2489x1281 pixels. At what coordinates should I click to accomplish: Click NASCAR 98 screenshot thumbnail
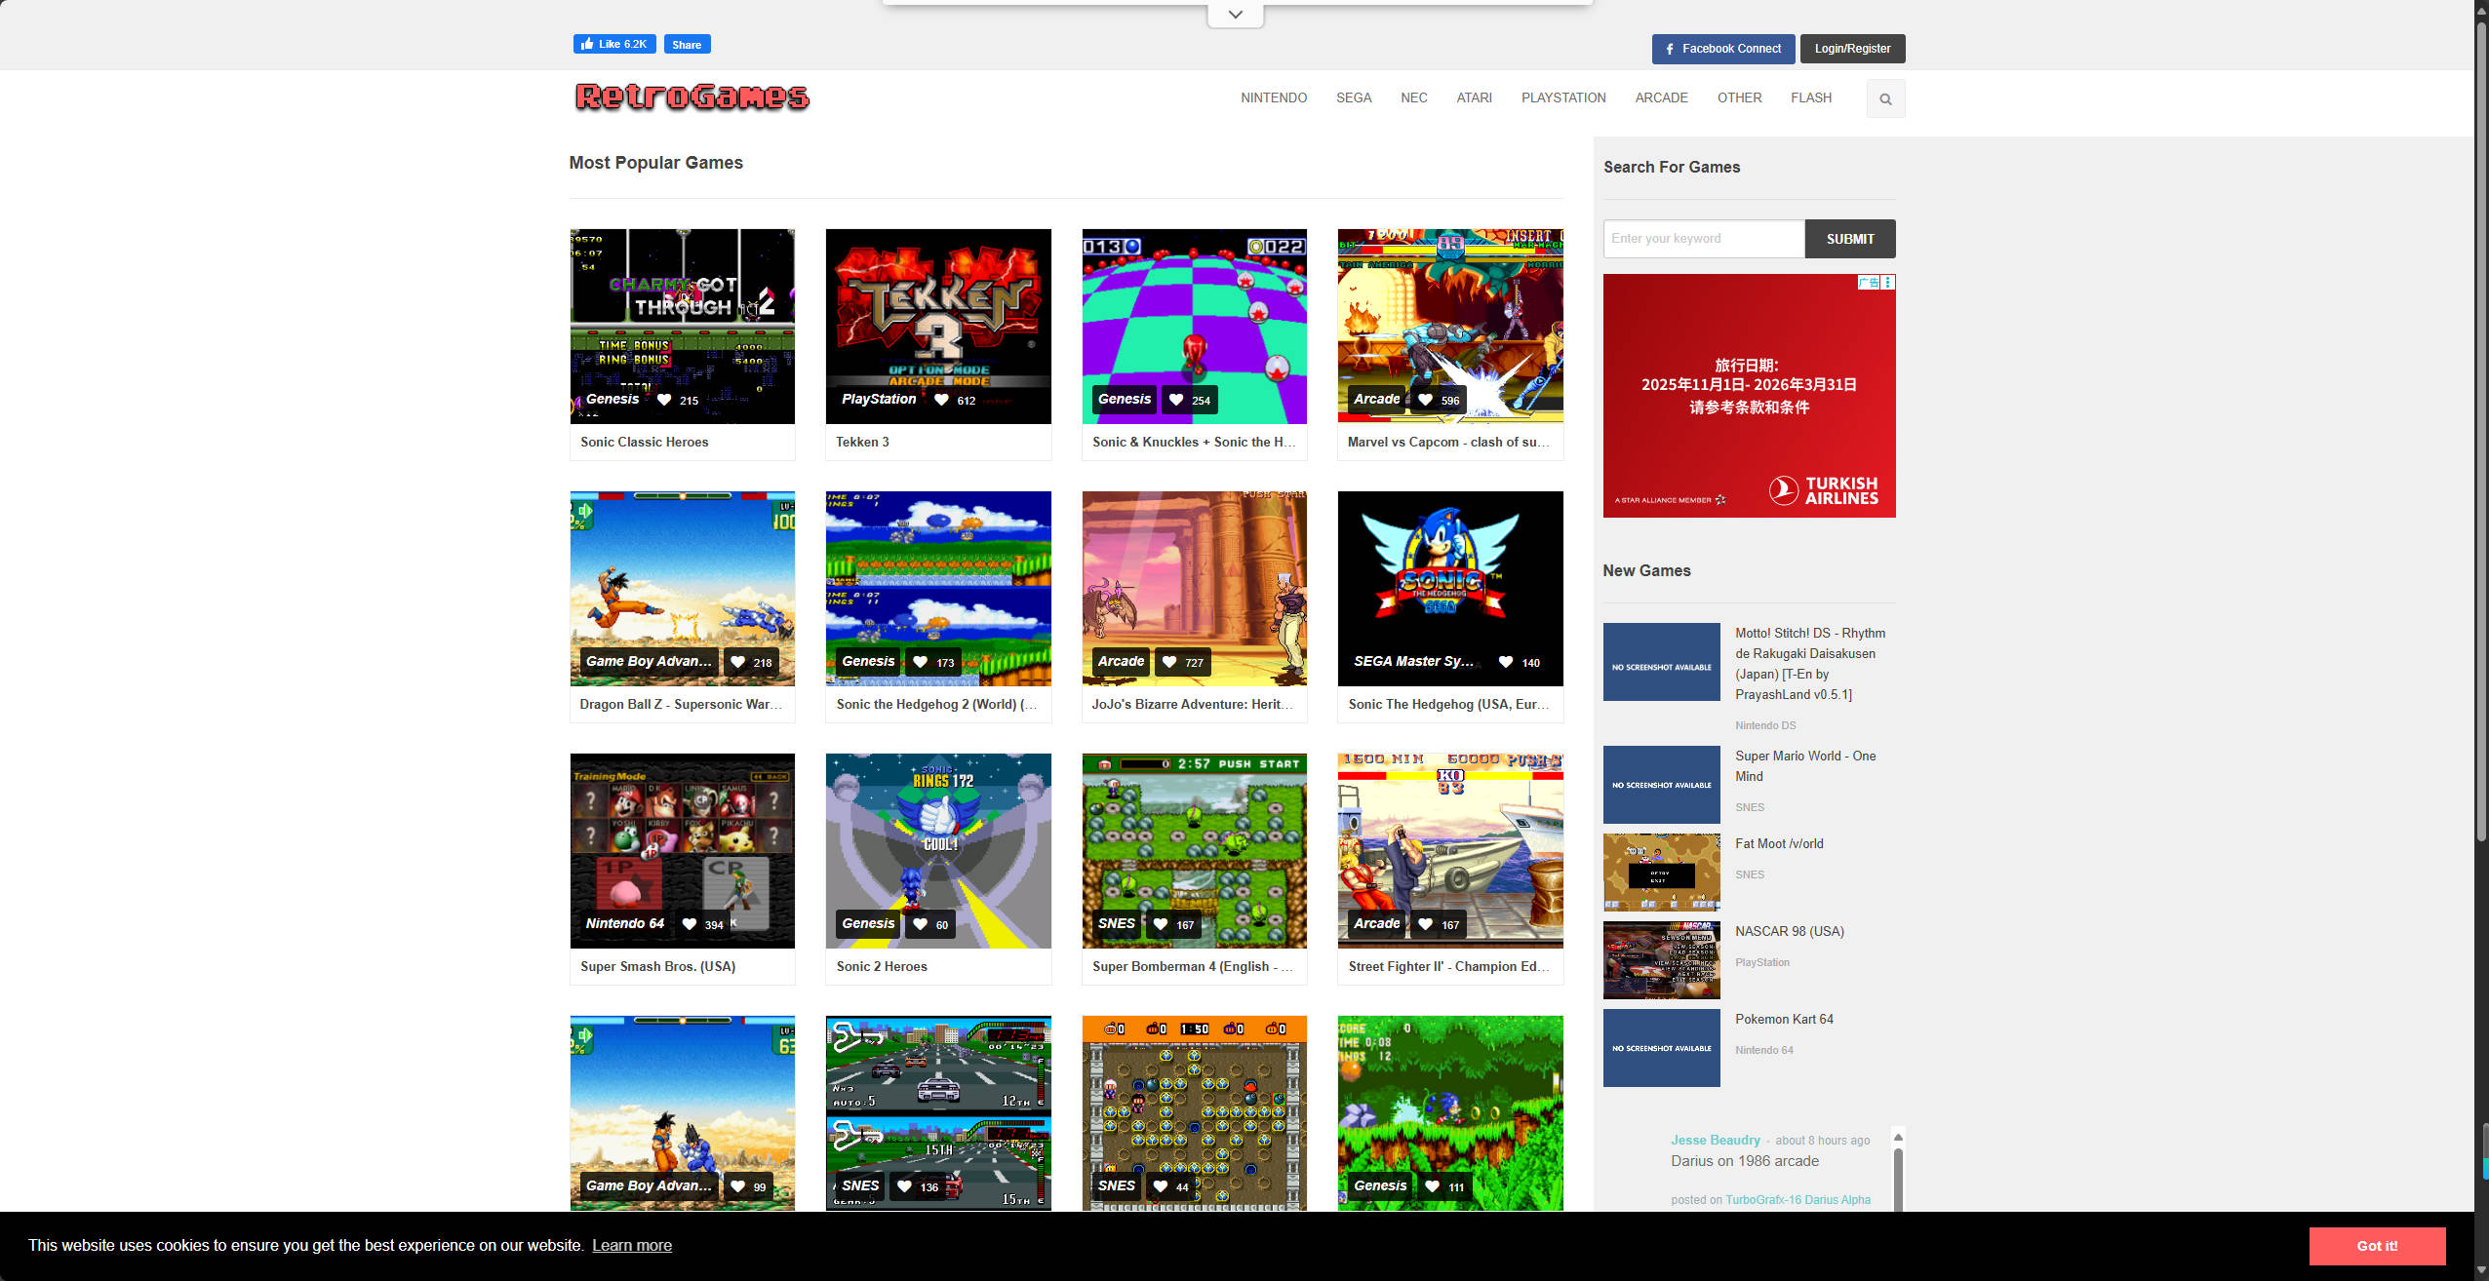1661,960
